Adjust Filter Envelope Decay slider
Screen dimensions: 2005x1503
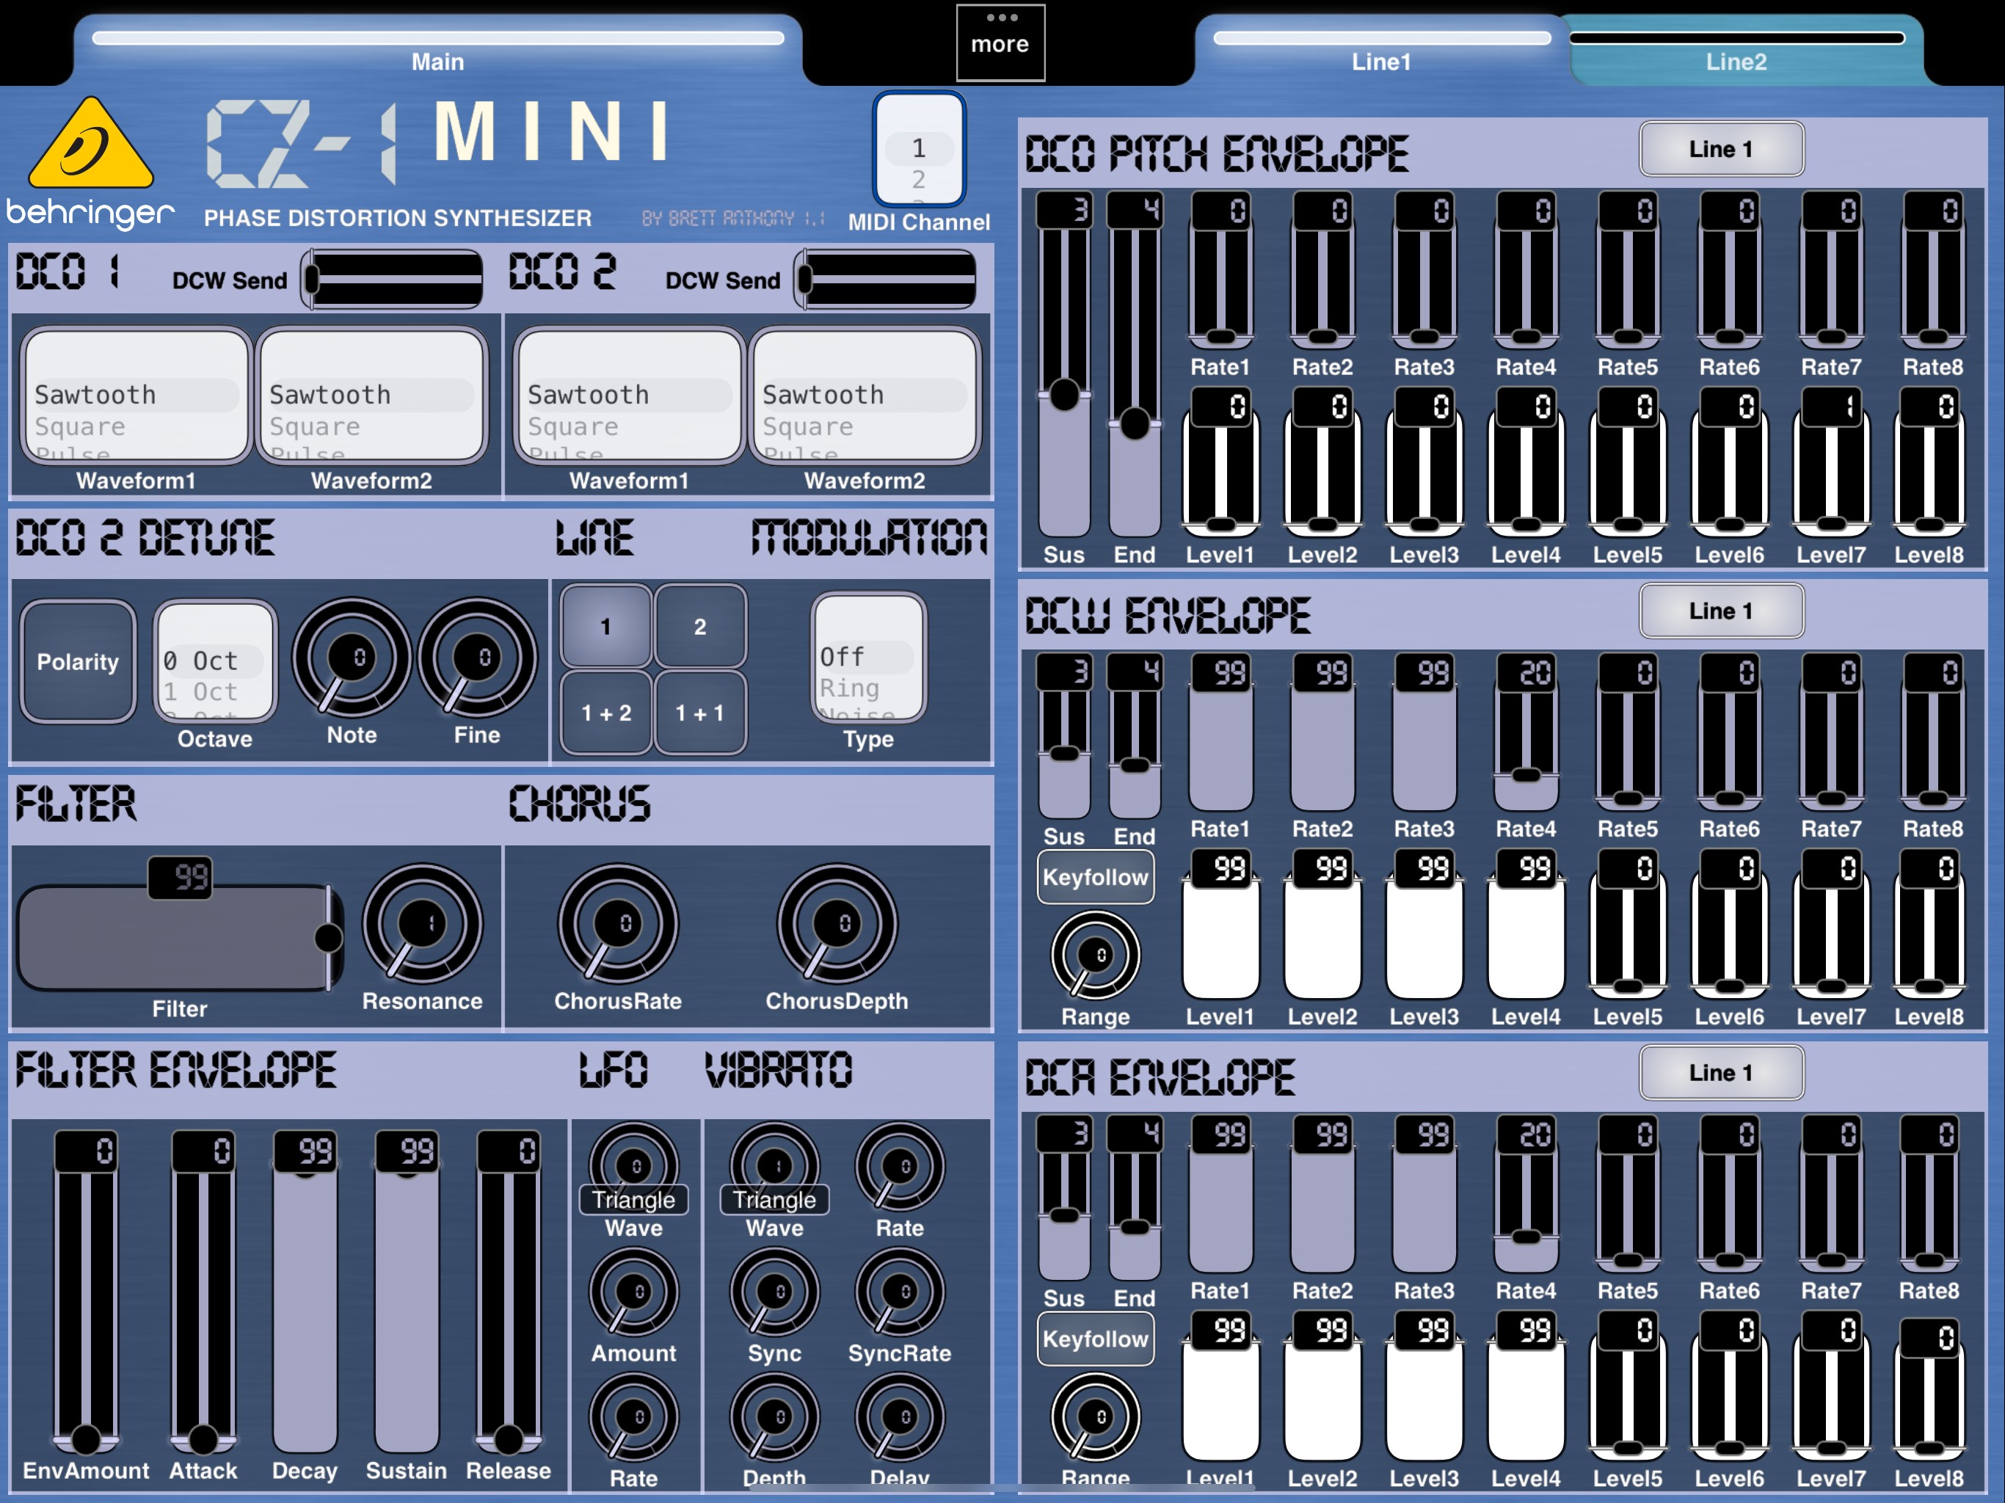305,1292
